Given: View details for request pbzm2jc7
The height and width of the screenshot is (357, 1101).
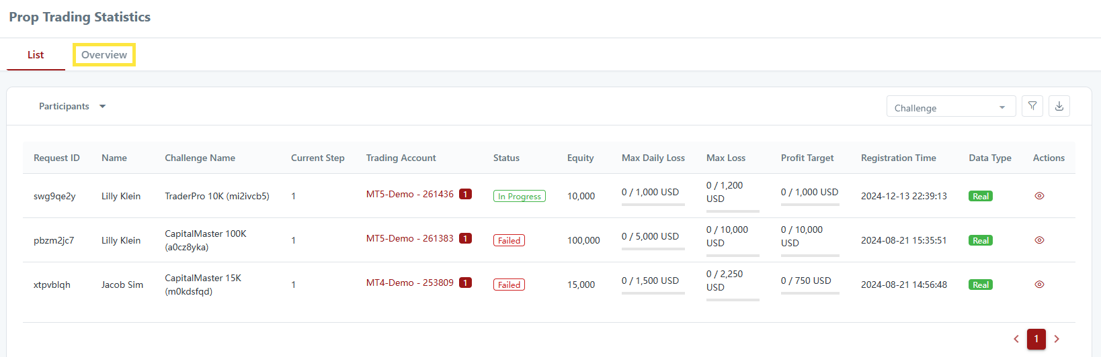Looking at the screenshot, I should pyautogui.click(x=1039, y=240).
